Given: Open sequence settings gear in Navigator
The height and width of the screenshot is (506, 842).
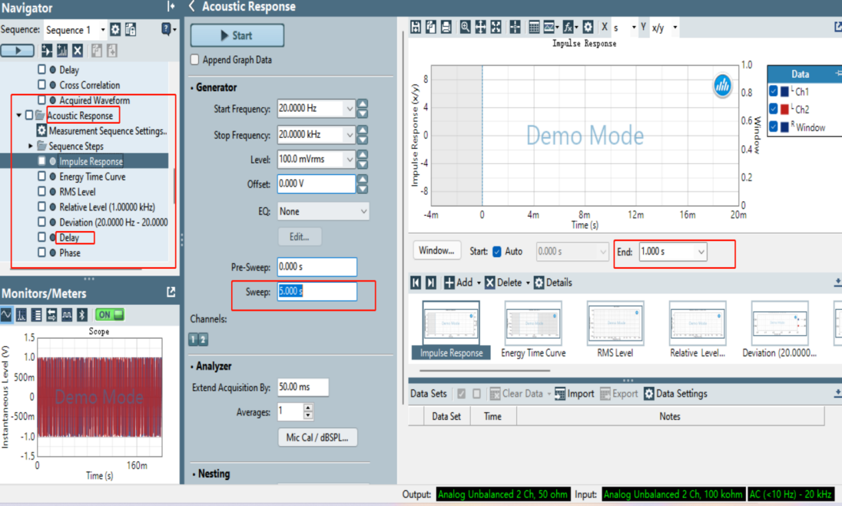Looking at the screenshot, I should point(115,30).
